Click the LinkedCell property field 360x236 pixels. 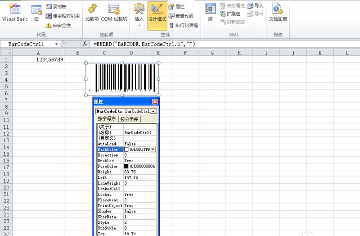[x=140, y=189]
